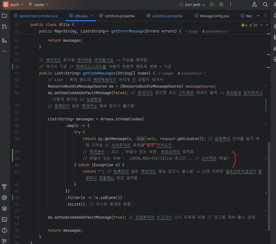
Task: Open editor tab options menu
Action: click(x=265, y=16)
